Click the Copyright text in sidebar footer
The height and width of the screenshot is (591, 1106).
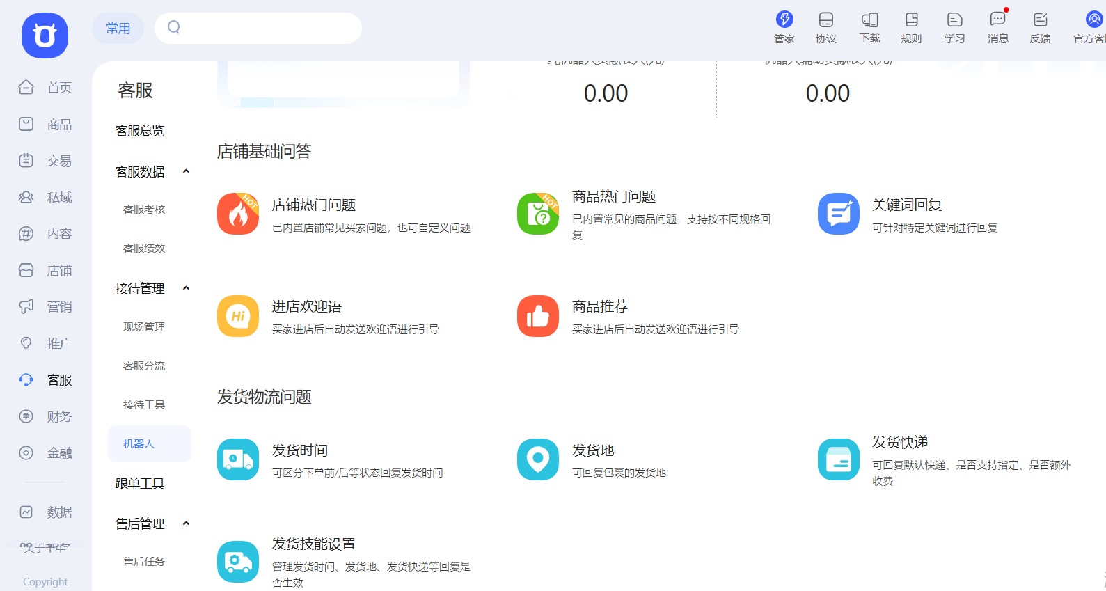tap(45, 582)
